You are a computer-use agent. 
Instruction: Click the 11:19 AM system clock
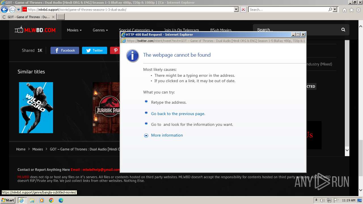[x=349, y=200]
